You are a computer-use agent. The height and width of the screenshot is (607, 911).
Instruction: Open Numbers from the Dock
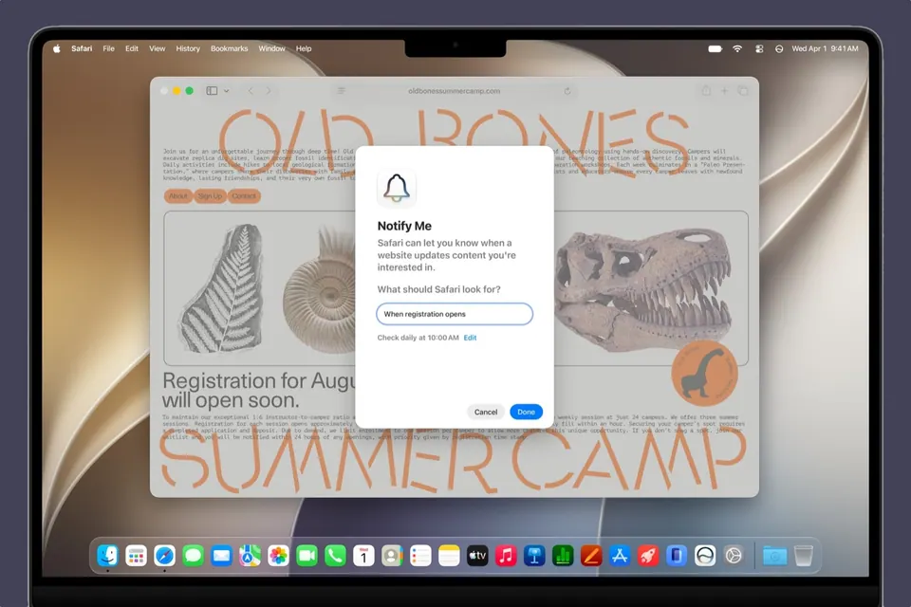click(563, 556)
